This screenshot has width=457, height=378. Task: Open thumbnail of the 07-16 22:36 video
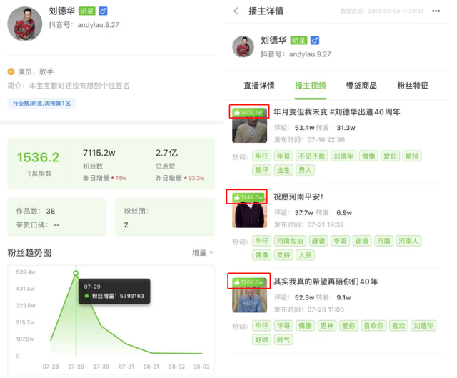(249, 126)
